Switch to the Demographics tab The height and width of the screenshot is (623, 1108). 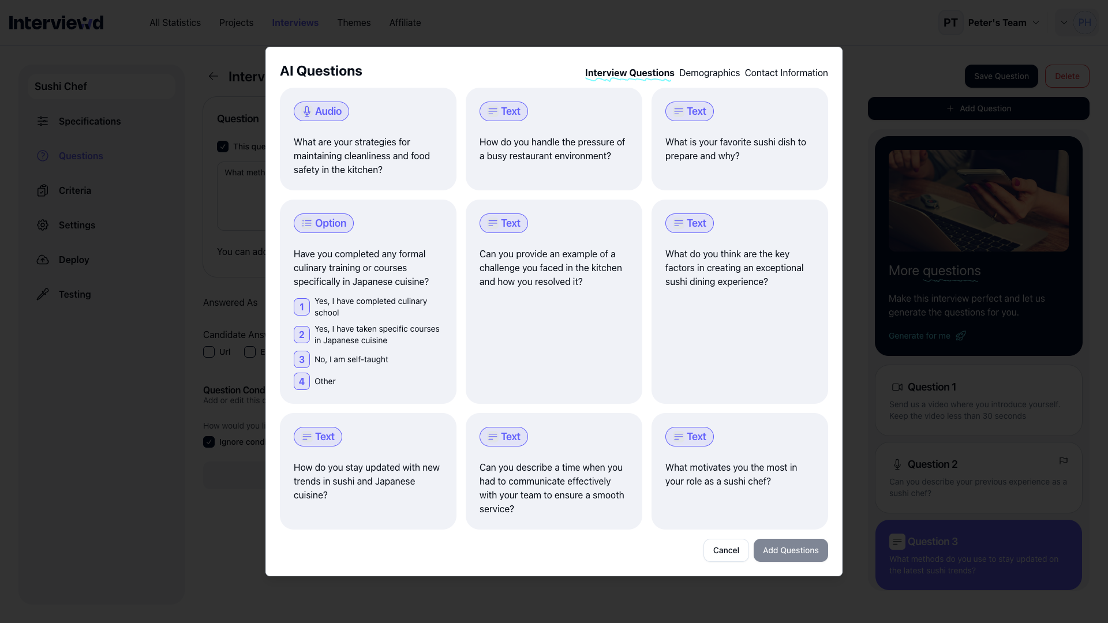710,73
